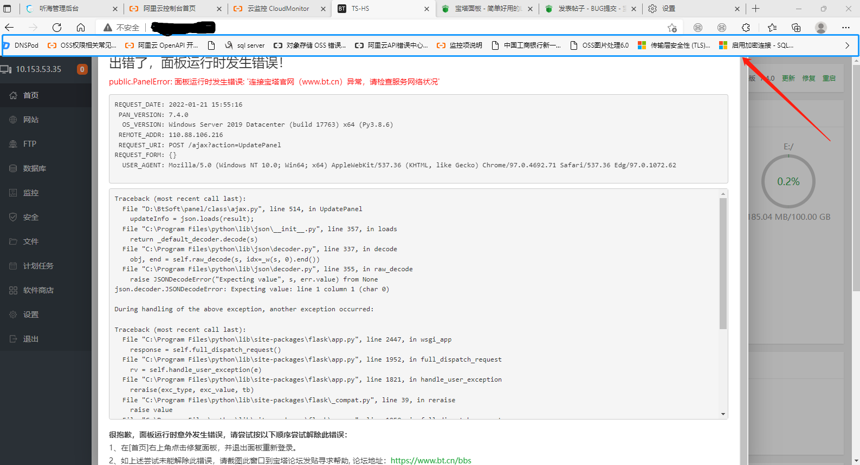Open the extensions puzzle icon
The width and height of the screenshot is (860, 465).
click(x=746, y=28)
